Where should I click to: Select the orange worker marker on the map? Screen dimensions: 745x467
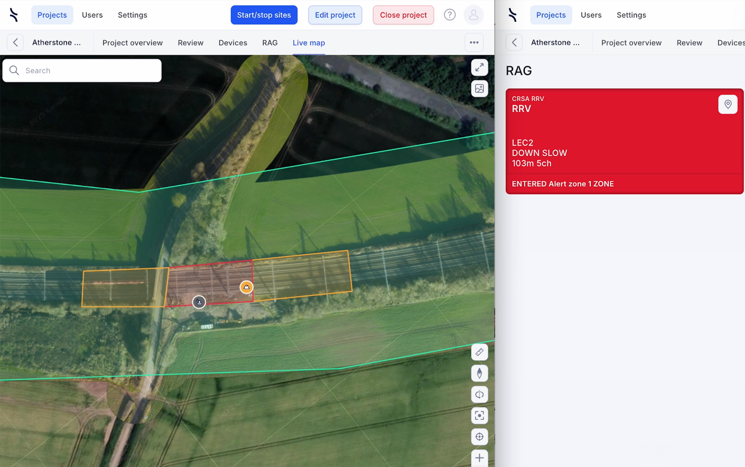(x=246, y=287)
